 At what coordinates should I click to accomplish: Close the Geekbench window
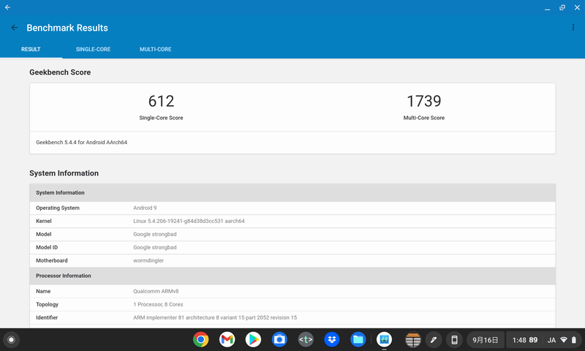(x=577, y=7)
